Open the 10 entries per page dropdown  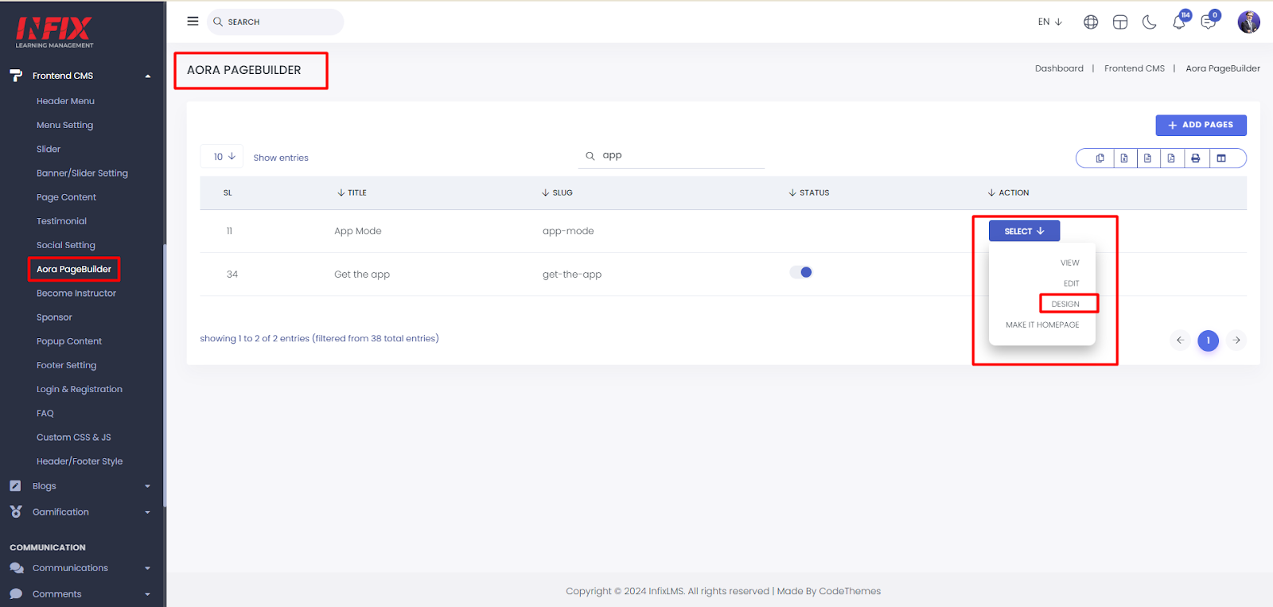[x=222, y=157]
